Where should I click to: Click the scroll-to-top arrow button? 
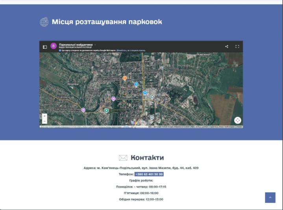coord(270,197)
